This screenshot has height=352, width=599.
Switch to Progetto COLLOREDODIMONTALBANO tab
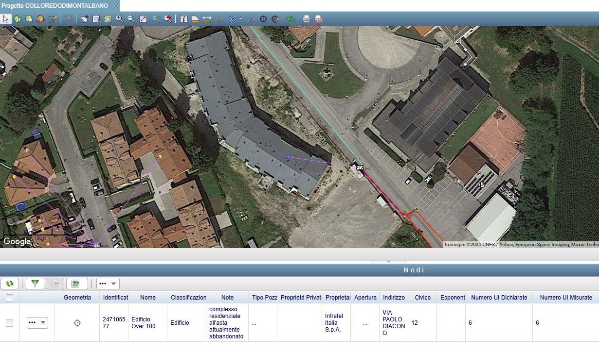click(x=54, y=5)
